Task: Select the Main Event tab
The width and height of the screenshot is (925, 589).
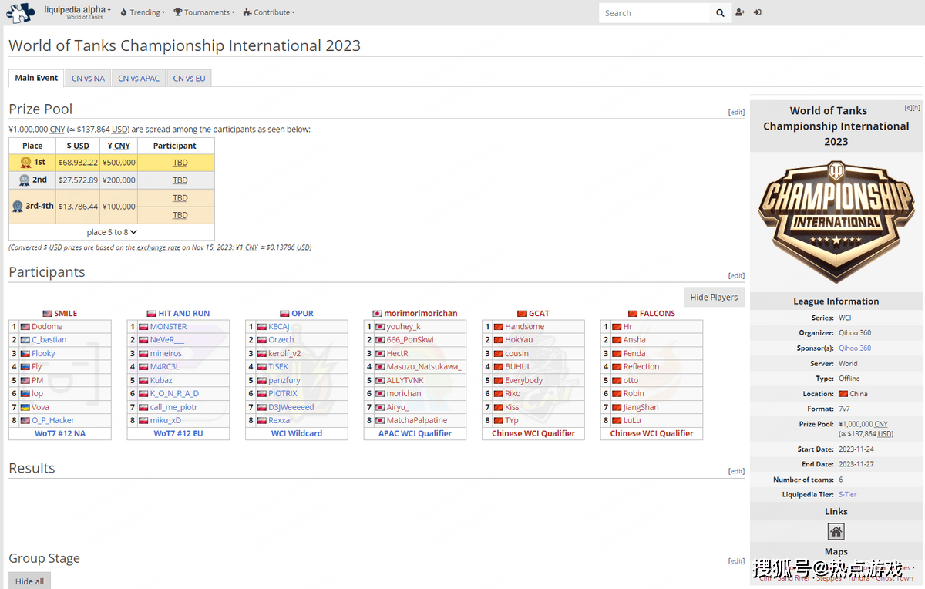Action: [36, 78]
